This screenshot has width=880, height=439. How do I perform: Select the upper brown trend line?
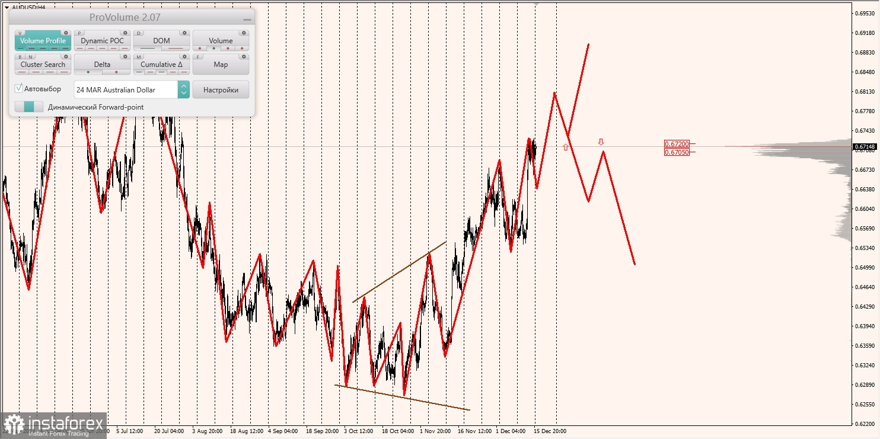point(400,272)
